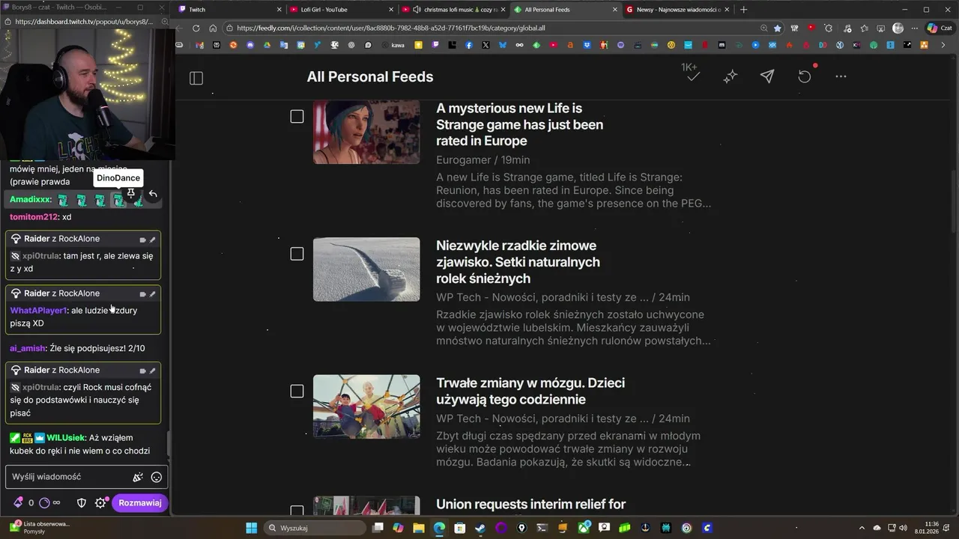This screenshot has height=539, width=959.
Task: Close the Lofi Girl - YouTube tab
Action: [x=390, y=10]
